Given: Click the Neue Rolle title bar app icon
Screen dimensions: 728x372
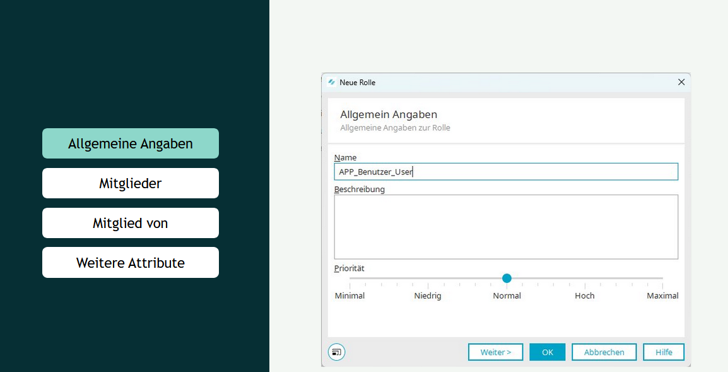Looking at the screenshot, I should coord(332,82).
